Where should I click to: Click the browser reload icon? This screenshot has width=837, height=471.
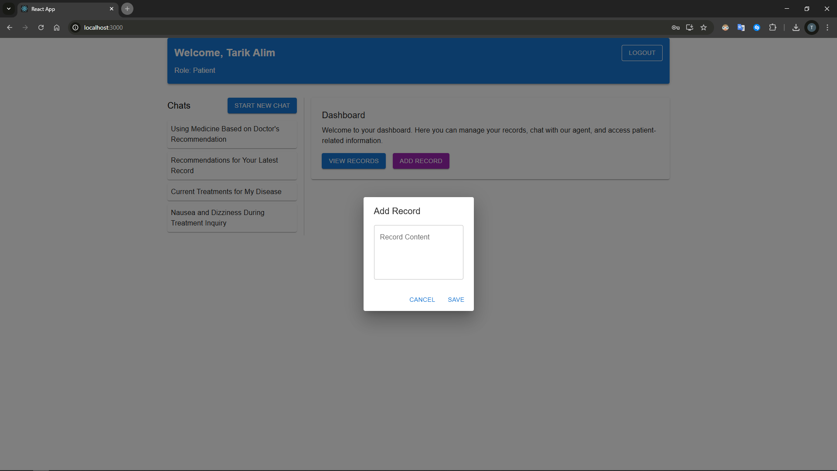[x=41, y=27]
